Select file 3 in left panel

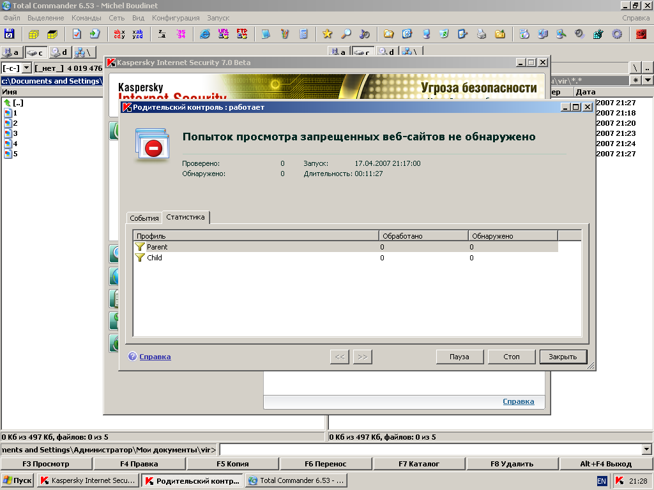click(x=11, y=133)
